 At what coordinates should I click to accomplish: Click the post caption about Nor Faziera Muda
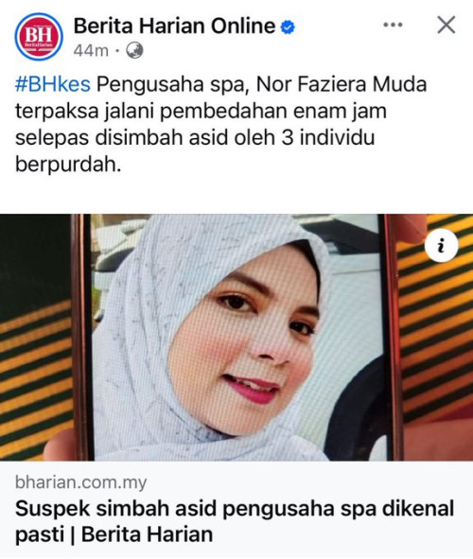[x=221, y=125]
